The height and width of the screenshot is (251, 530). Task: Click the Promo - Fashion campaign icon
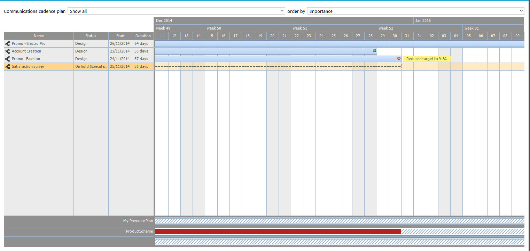(x=7, y=59)
